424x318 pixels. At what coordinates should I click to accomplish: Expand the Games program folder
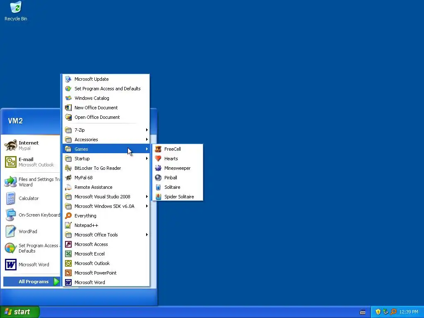[x=106, y=149]
